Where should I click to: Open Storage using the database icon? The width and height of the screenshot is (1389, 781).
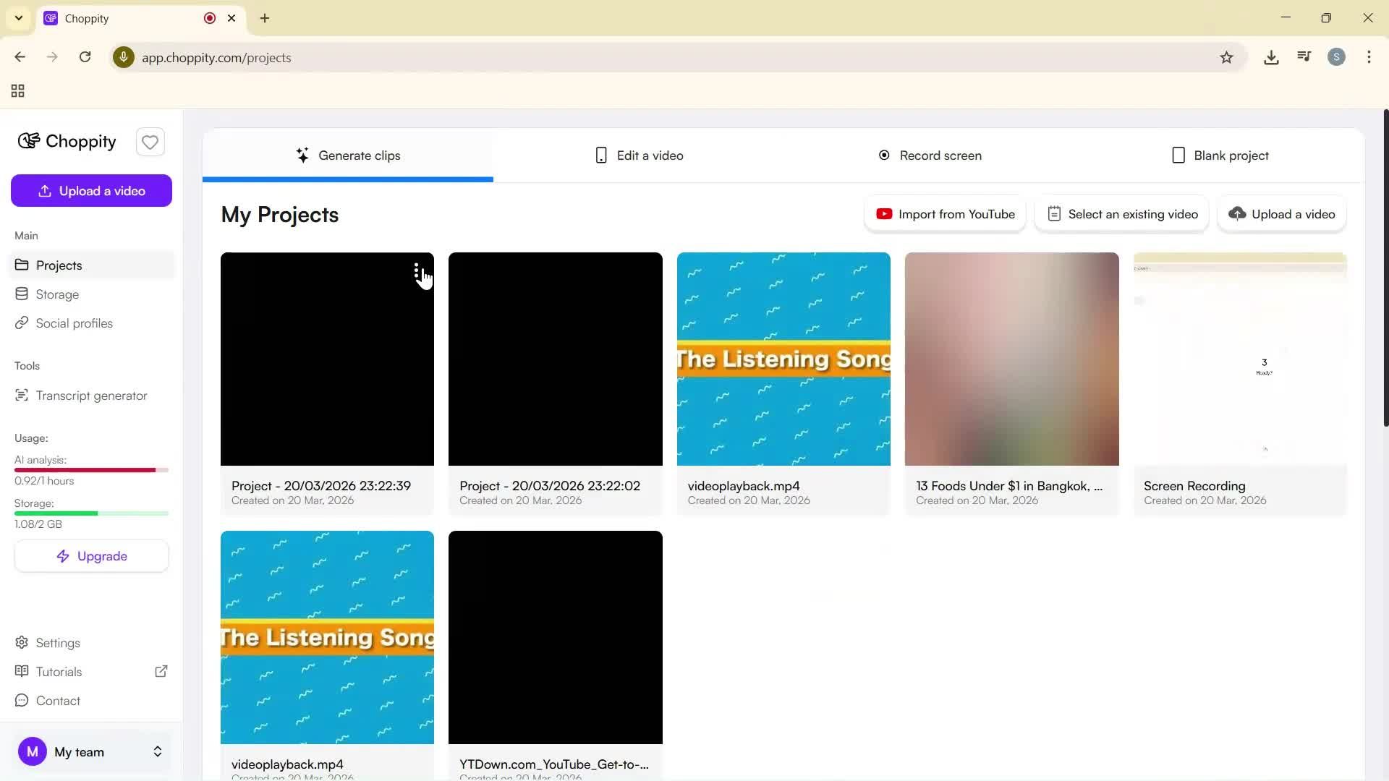click(x=22, y=294)
